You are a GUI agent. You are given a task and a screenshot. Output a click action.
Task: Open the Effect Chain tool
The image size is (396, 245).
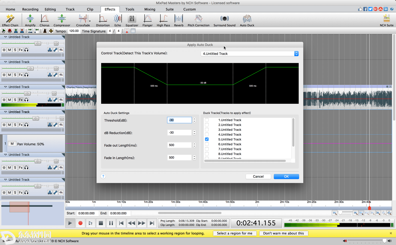coord(10,20)
